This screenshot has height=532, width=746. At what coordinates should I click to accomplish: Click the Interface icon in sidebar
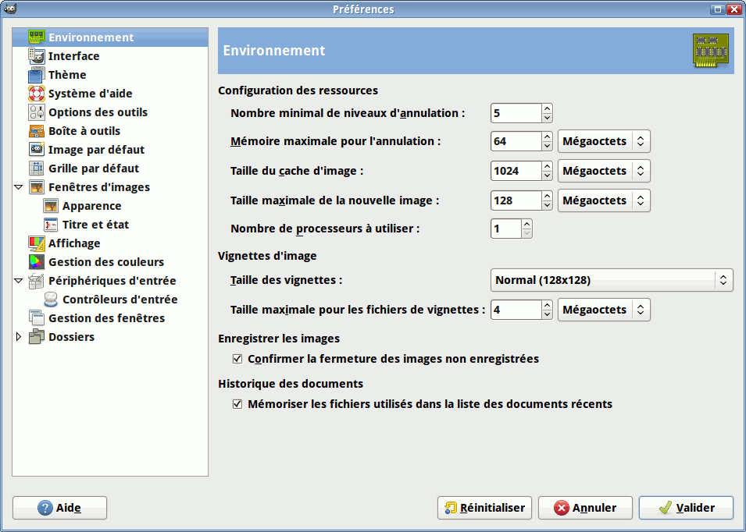pyautogui.click(x=37, y=56)
